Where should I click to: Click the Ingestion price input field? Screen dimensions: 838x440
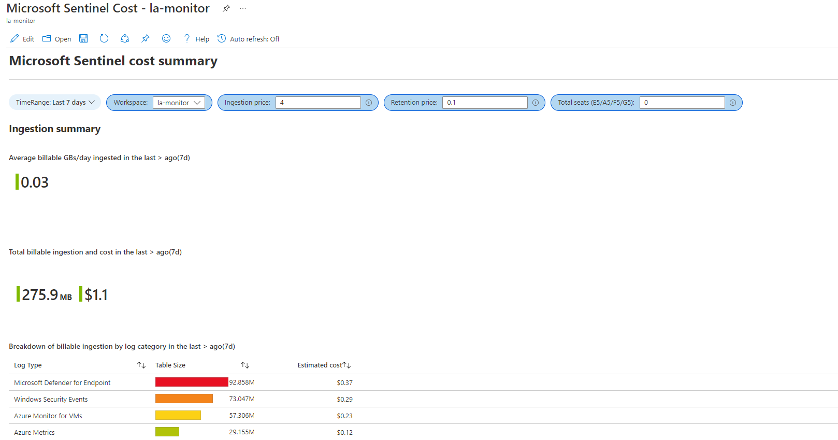pos(317,103)
